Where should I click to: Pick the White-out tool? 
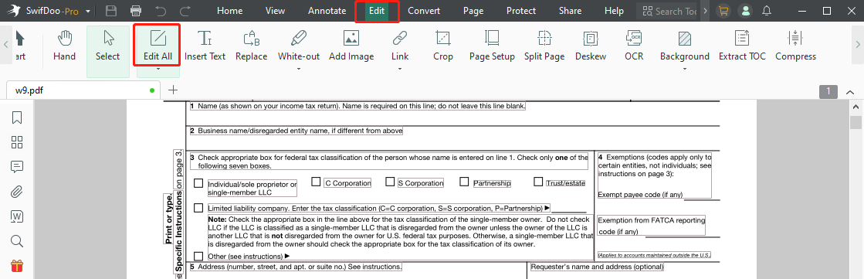tap(299, 46)
